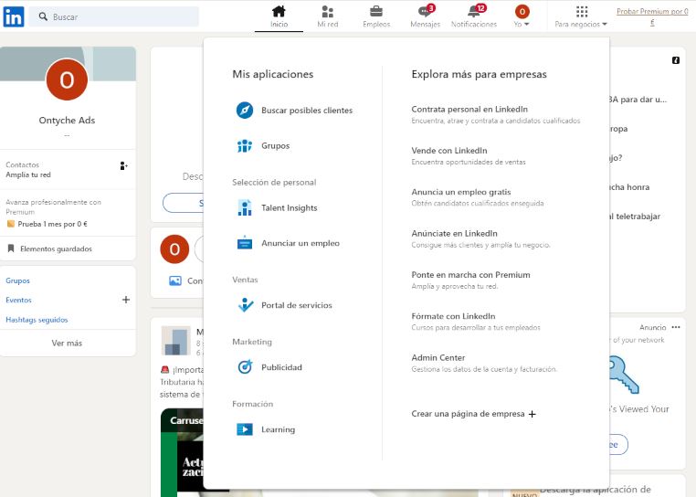The height and width of the screenshot is (497, 696).
Task: Open the Mensajes chat icon
Action: (x=424, y=12)
